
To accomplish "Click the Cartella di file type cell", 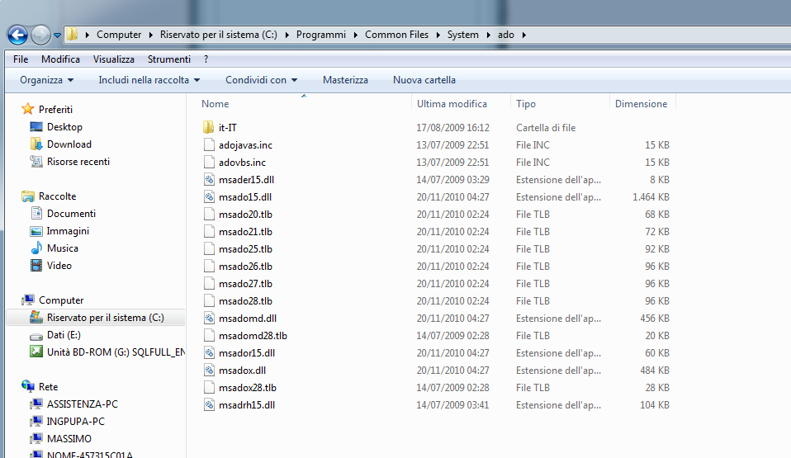I will (545, 128).
